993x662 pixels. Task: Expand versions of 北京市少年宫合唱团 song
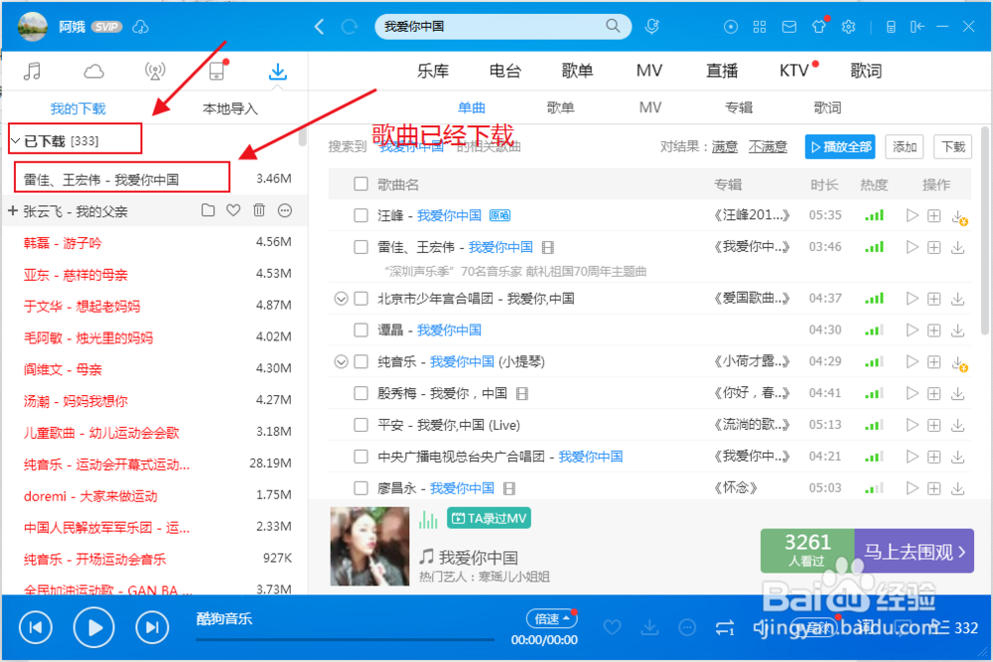pyautogui.click(x=341, y=298)
